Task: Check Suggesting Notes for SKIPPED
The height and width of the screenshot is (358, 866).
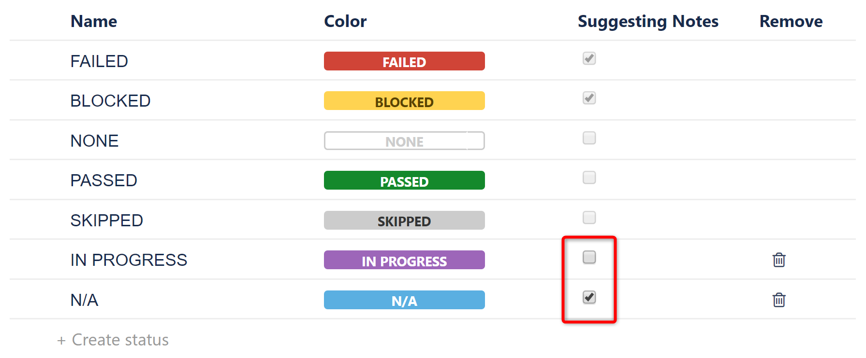Action: coord(589,218)
